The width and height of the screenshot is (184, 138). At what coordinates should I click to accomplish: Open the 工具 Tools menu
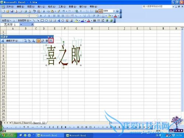pyautogui.click(x=62, y=7)
